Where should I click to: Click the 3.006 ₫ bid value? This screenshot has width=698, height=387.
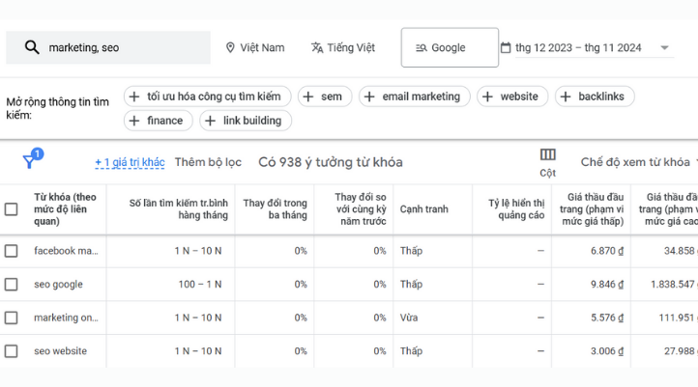(607, 351)
